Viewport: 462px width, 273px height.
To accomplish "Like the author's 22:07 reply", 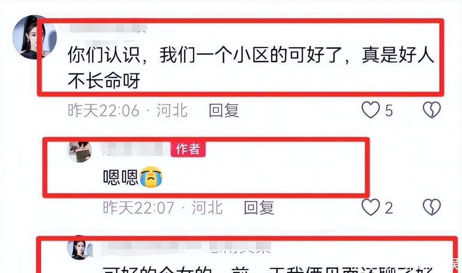I will tap(370, 207).
